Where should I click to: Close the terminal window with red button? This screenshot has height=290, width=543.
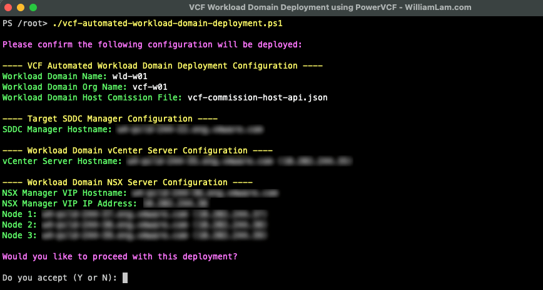click(x=8, y=7)
